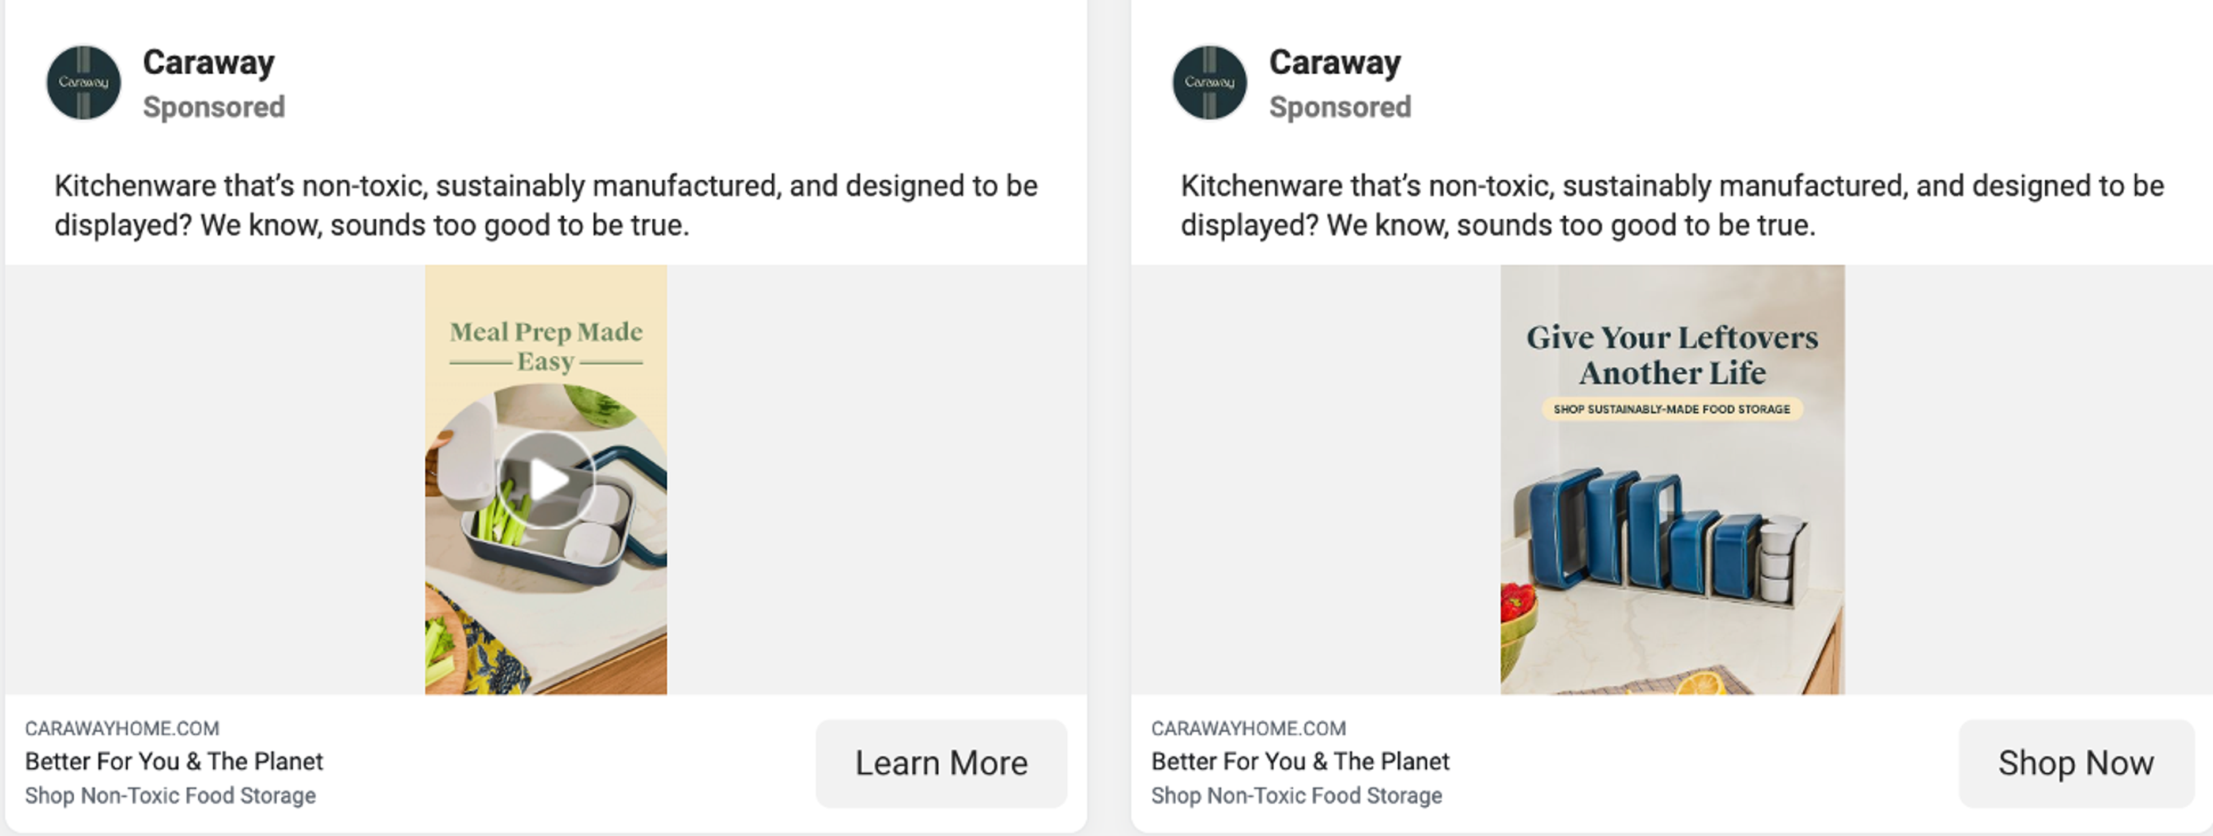Click the Better For You & The Planet headline, left ad
The image size is (2213, 836).
pyautogui.click(x=175, y=761)
